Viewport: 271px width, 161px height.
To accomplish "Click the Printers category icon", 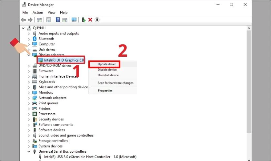I will point(35,109).
